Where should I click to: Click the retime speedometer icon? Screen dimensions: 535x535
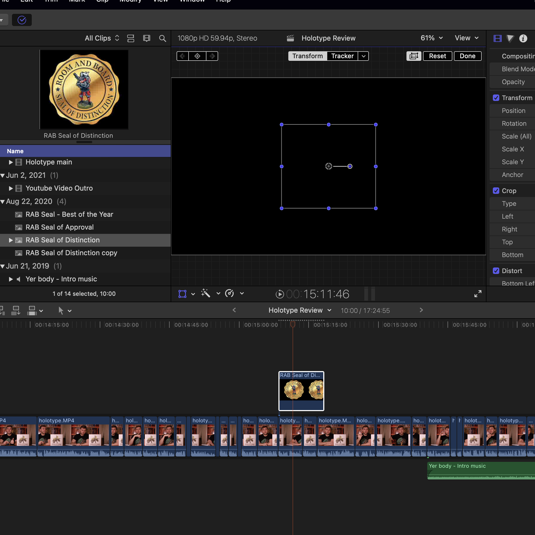(x=230, y=293)
